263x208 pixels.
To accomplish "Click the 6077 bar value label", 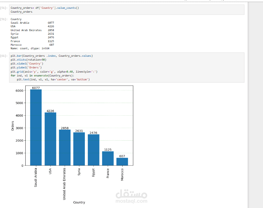I will coord(36,88).
